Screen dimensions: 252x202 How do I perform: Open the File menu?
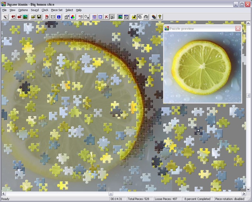pyautogui.click(x=4, y=10)
